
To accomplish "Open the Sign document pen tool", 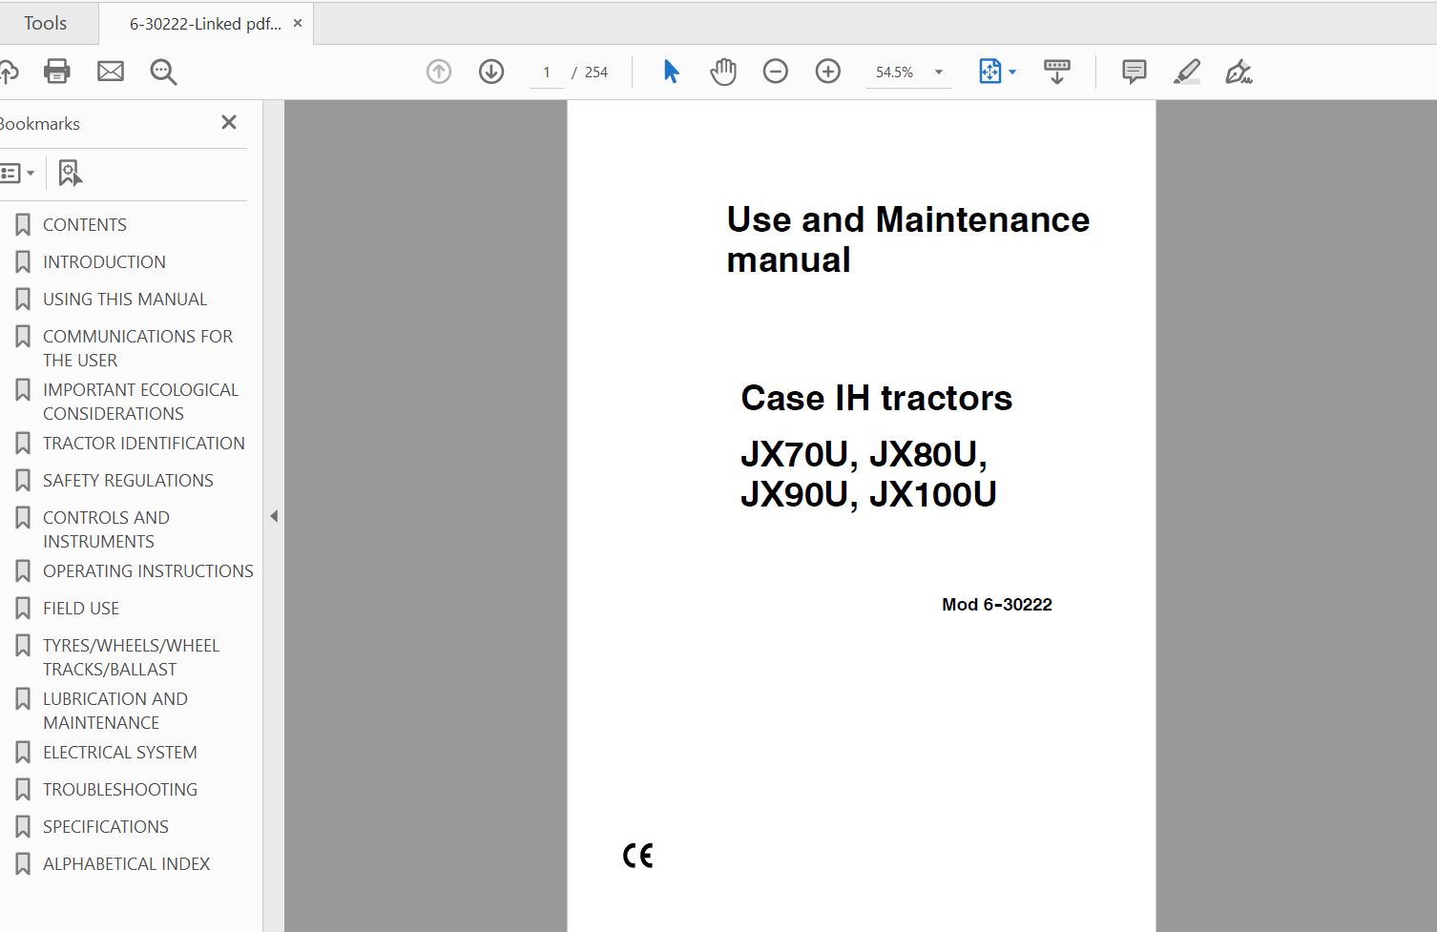I will [x=1239, y=72].
